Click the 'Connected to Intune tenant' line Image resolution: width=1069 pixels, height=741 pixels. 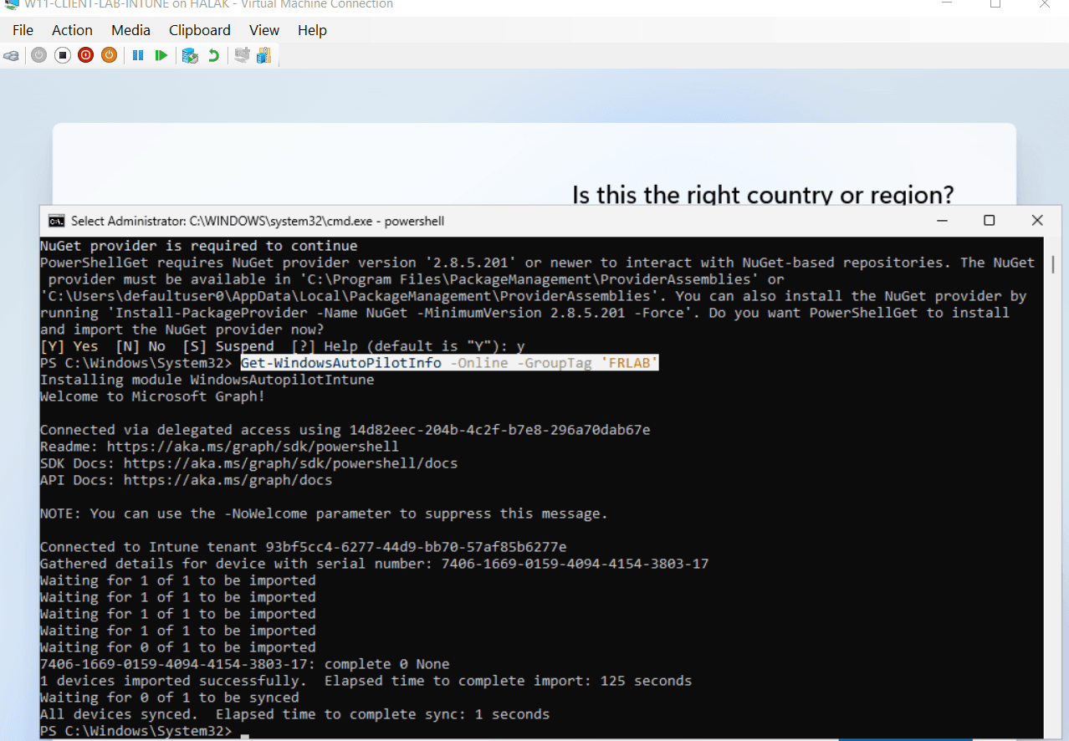(303, 547)
